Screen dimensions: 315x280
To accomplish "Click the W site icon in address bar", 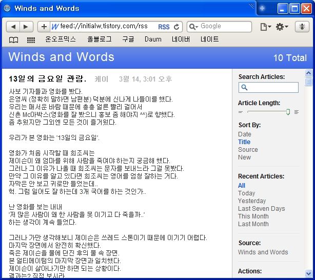I will tap(55, 27).
